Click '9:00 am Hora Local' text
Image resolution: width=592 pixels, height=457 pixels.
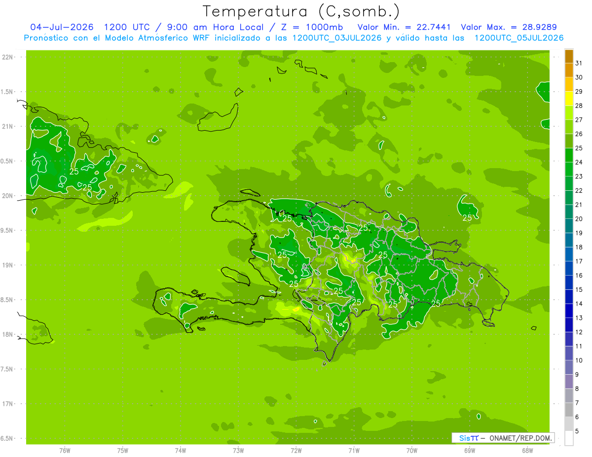click(217, 28)
